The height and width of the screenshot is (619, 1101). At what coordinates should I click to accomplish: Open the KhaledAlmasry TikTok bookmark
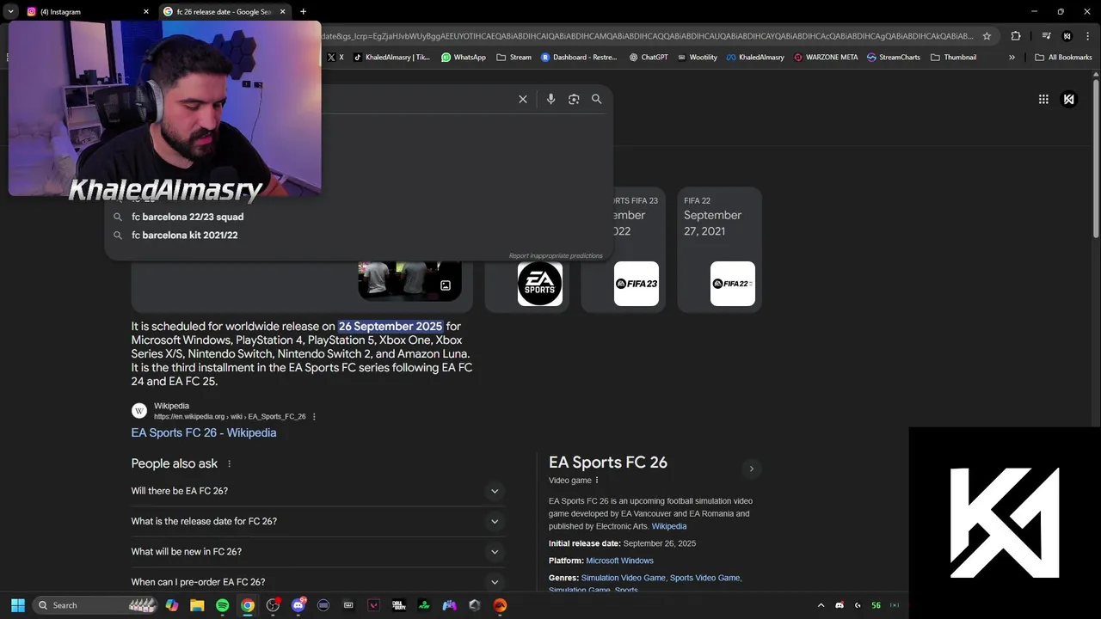coord(391,58)
